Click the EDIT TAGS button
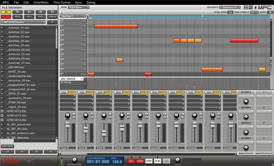Viewport: 274px width, 166px height. (8, 146)
